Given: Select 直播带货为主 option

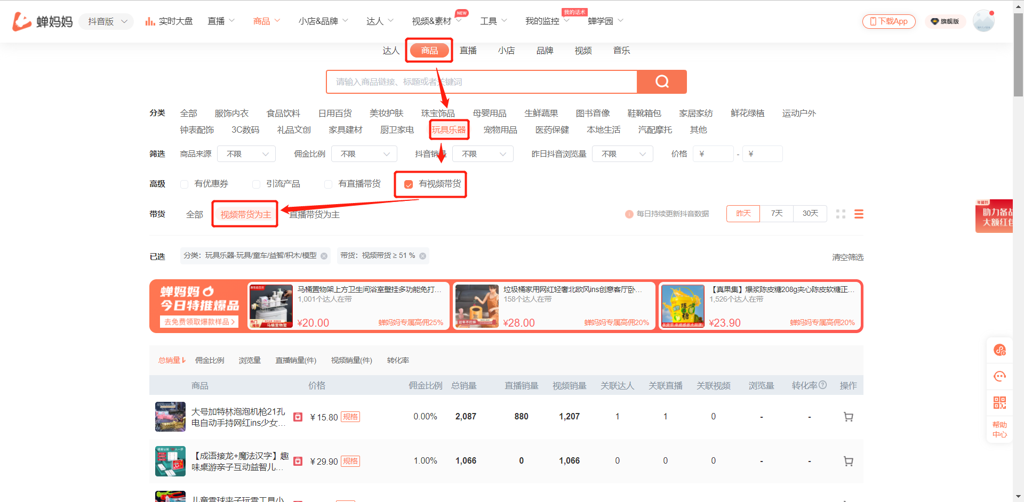Looking at the screenshot, I should [x=314, y=214].
